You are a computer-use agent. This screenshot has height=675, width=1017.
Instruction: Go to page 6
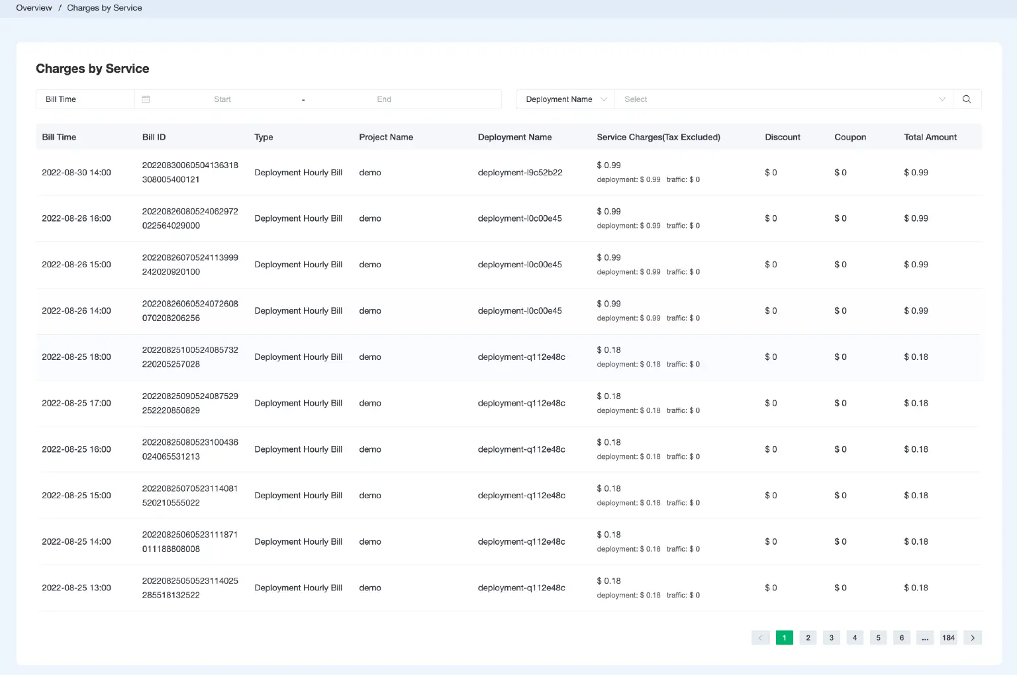point(901,638)
